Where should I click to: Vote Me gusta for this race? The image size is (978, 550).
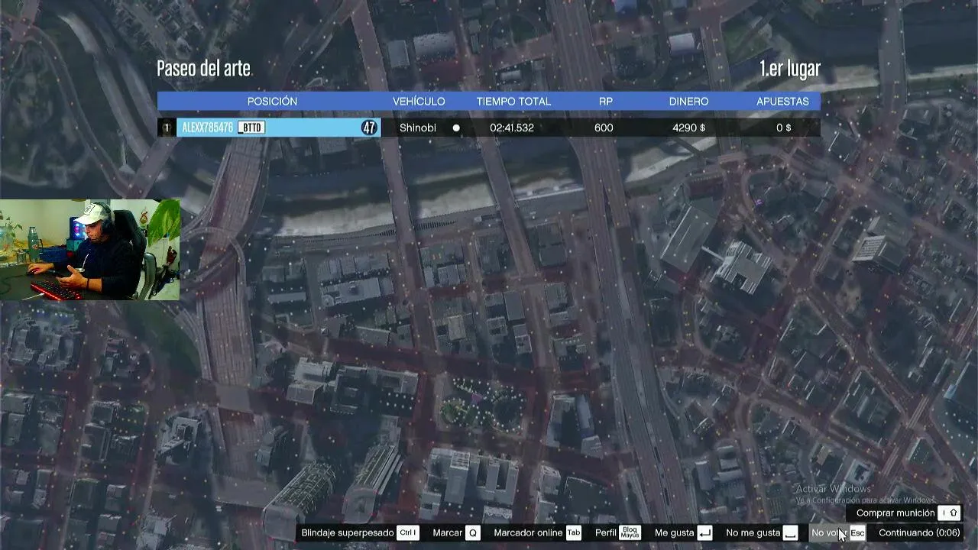pos(675,533)
